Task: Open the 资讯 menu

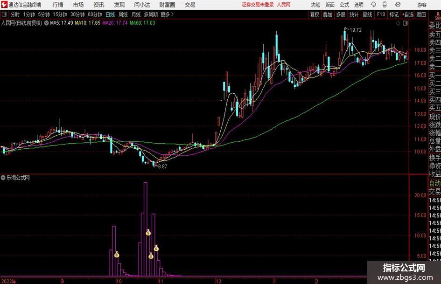Action: point(99,5)
